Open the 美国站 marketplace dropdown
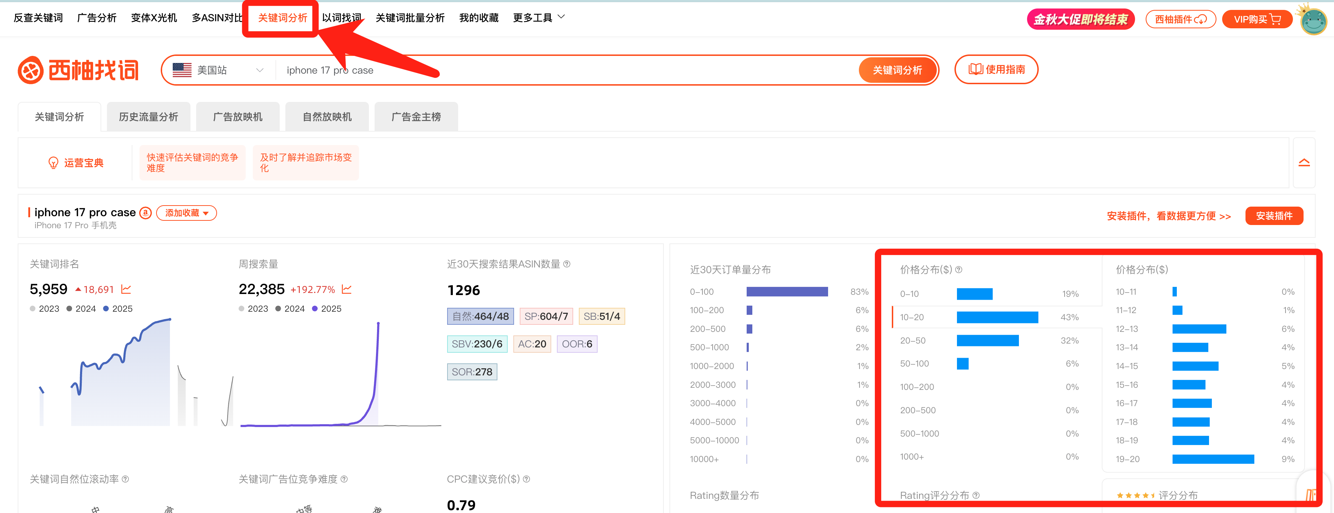Screen dimensions: 1334x513 218,70
